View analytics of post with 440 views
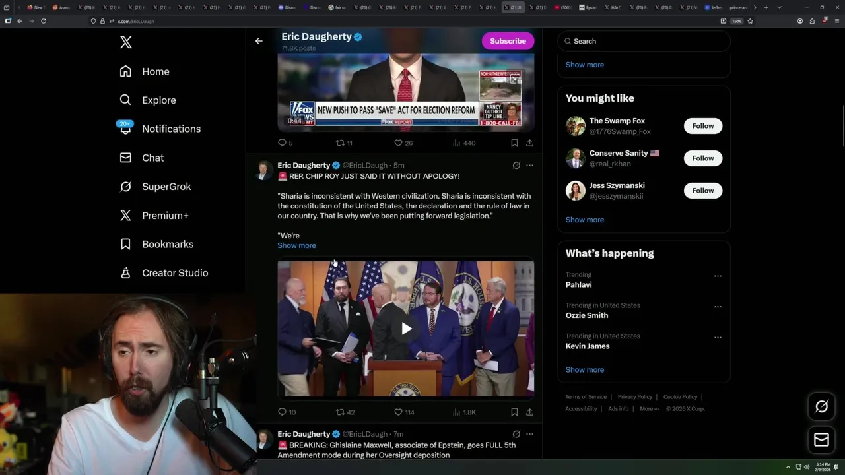The image size is (845, 475). pos(464,142)
